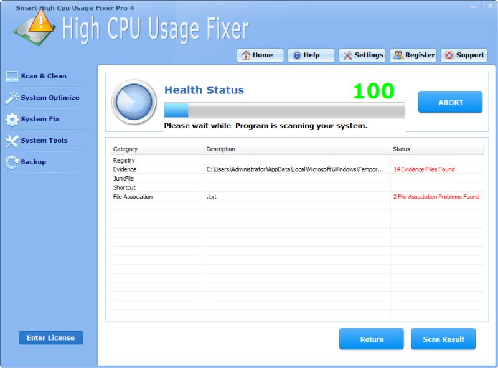Sort results by Category column header
This screenshot has width=498, height=368.
[157, 149]
